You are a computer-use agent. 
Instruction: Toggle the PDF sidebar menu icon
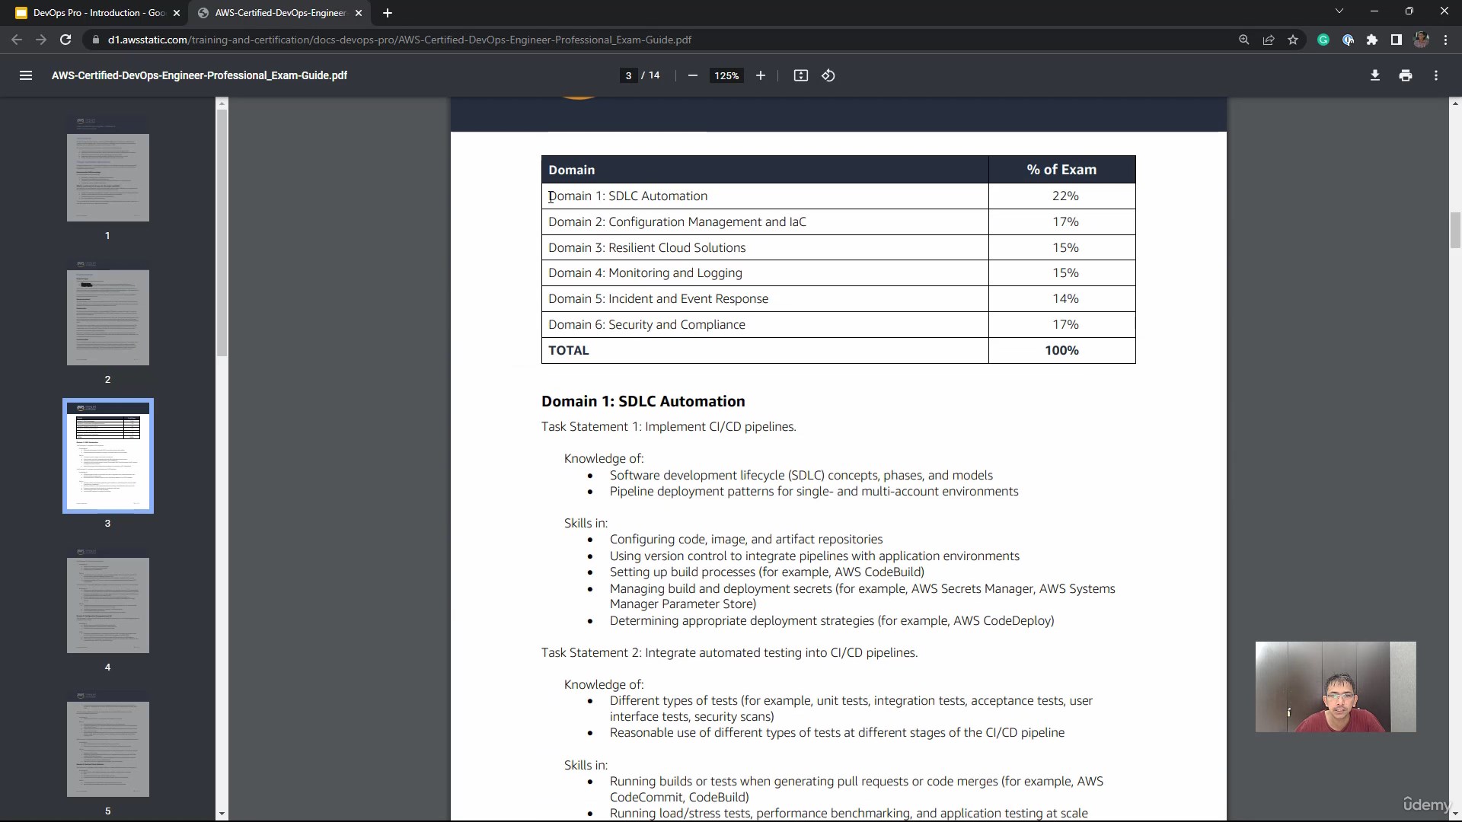(x=25, y=75)
